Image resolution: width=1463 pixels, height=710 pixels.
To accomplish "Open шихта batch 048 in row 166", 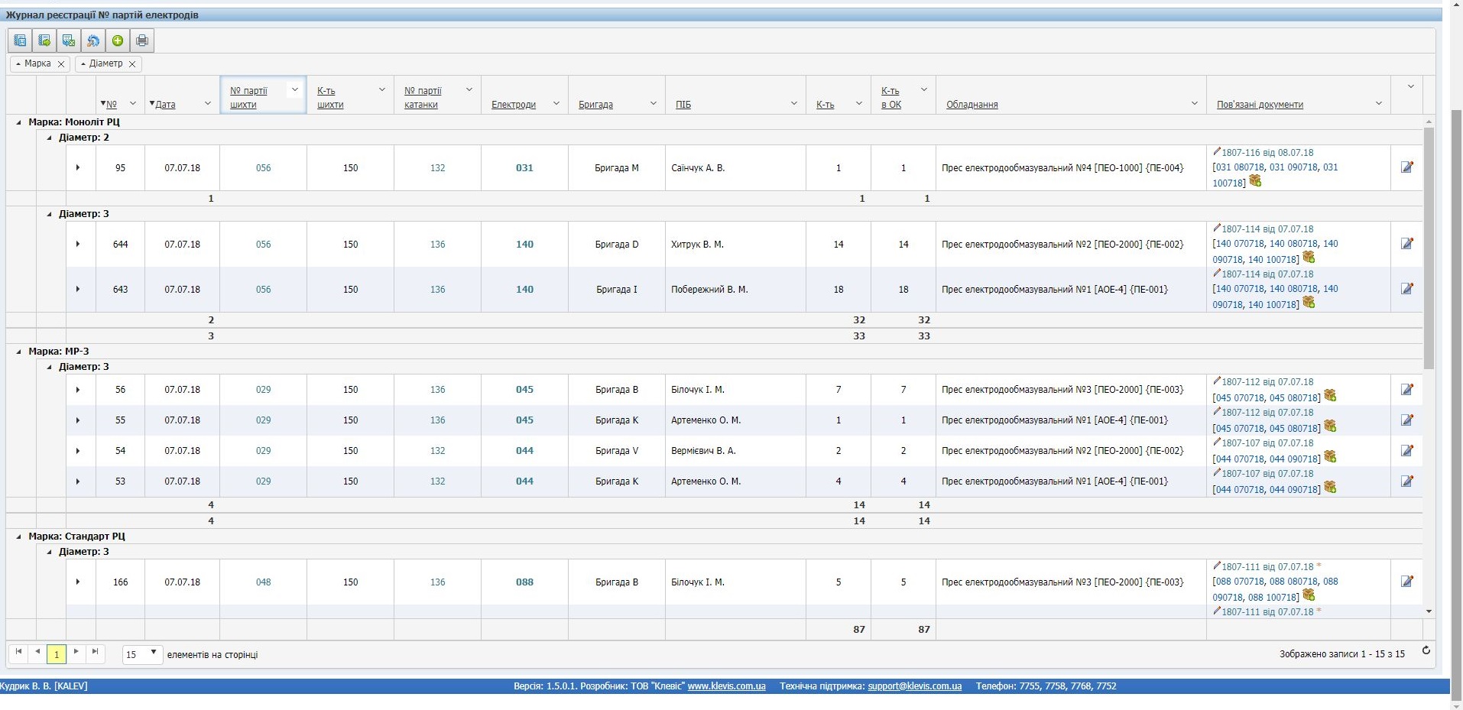I will [263, 582].
